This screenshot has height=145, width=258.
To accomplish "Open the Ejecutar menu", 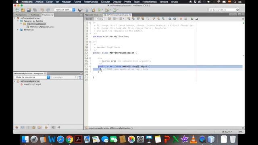I will point(106,2).
